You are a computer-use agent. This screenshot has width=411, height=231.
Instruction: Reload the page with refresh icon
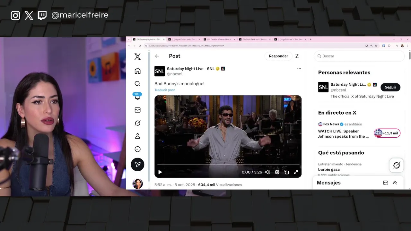click(x=140, y=46)
